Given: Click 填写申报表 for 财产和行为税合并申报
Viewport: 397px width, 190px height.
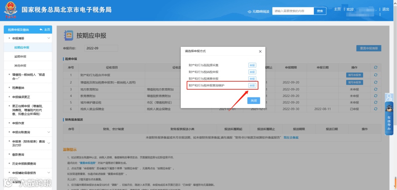Looking at the screenshot, I should pos(355,75).
